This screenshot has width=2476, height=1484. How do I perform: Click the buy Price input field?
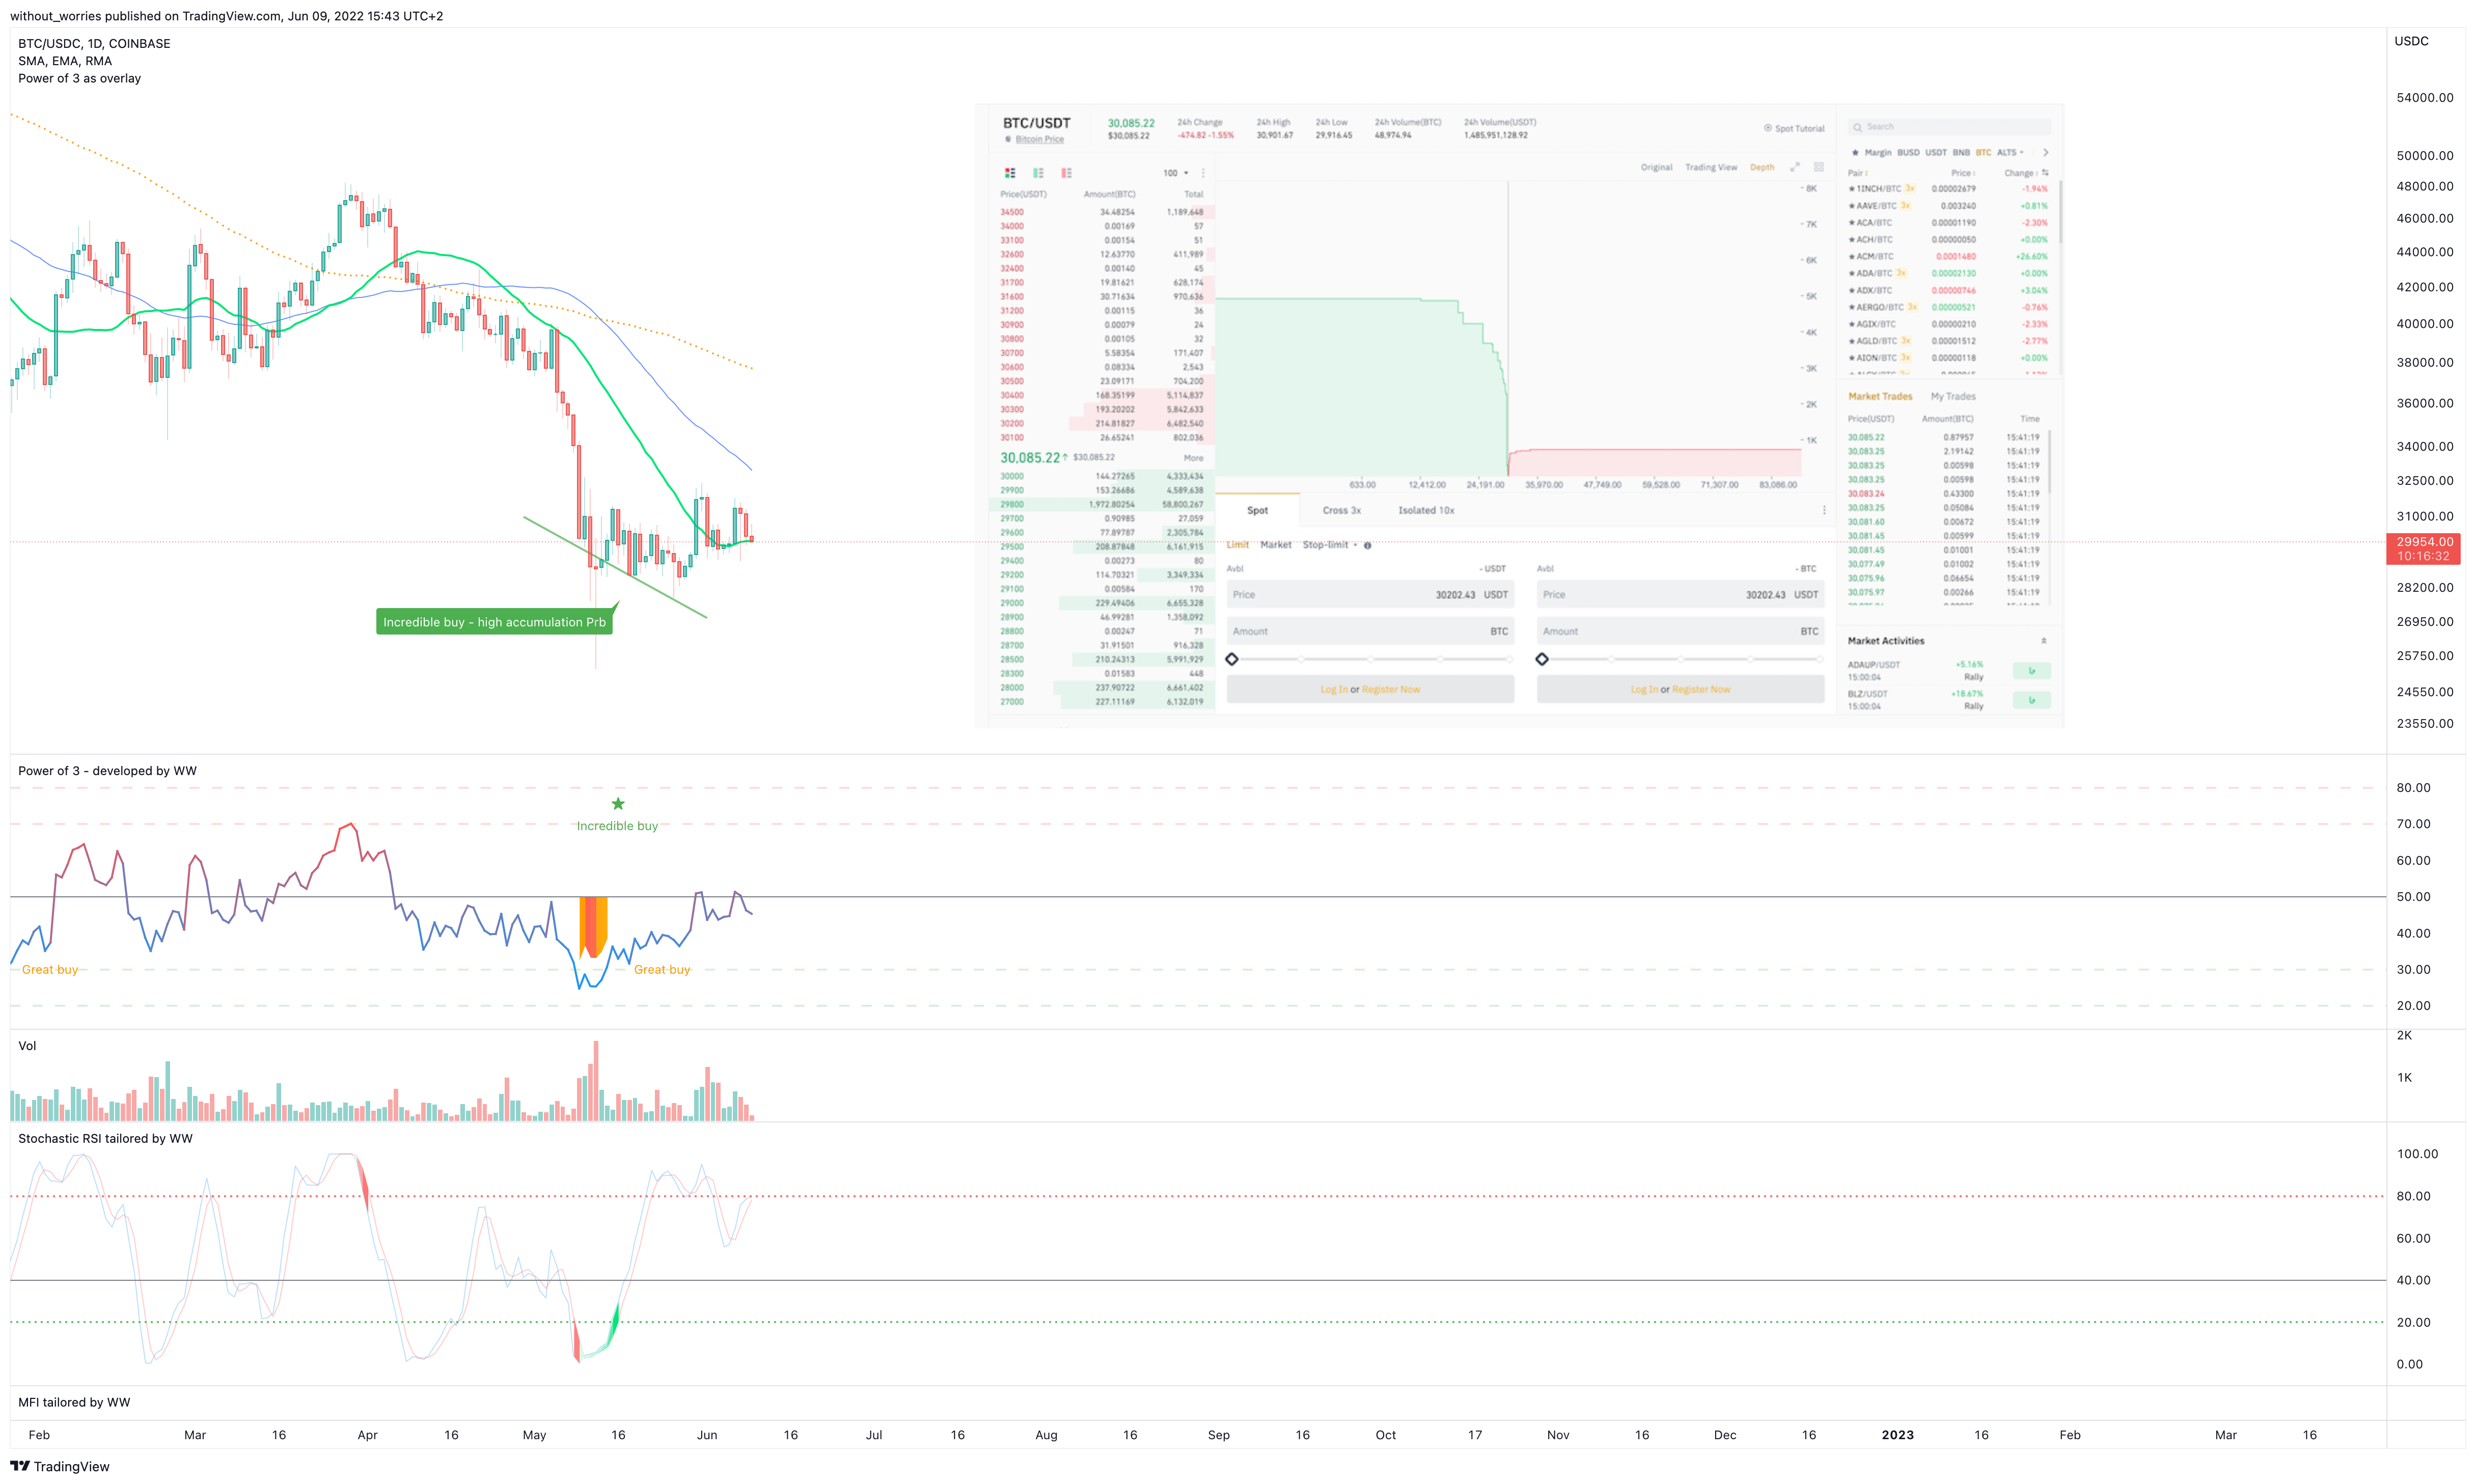[x=1370, y=595]
